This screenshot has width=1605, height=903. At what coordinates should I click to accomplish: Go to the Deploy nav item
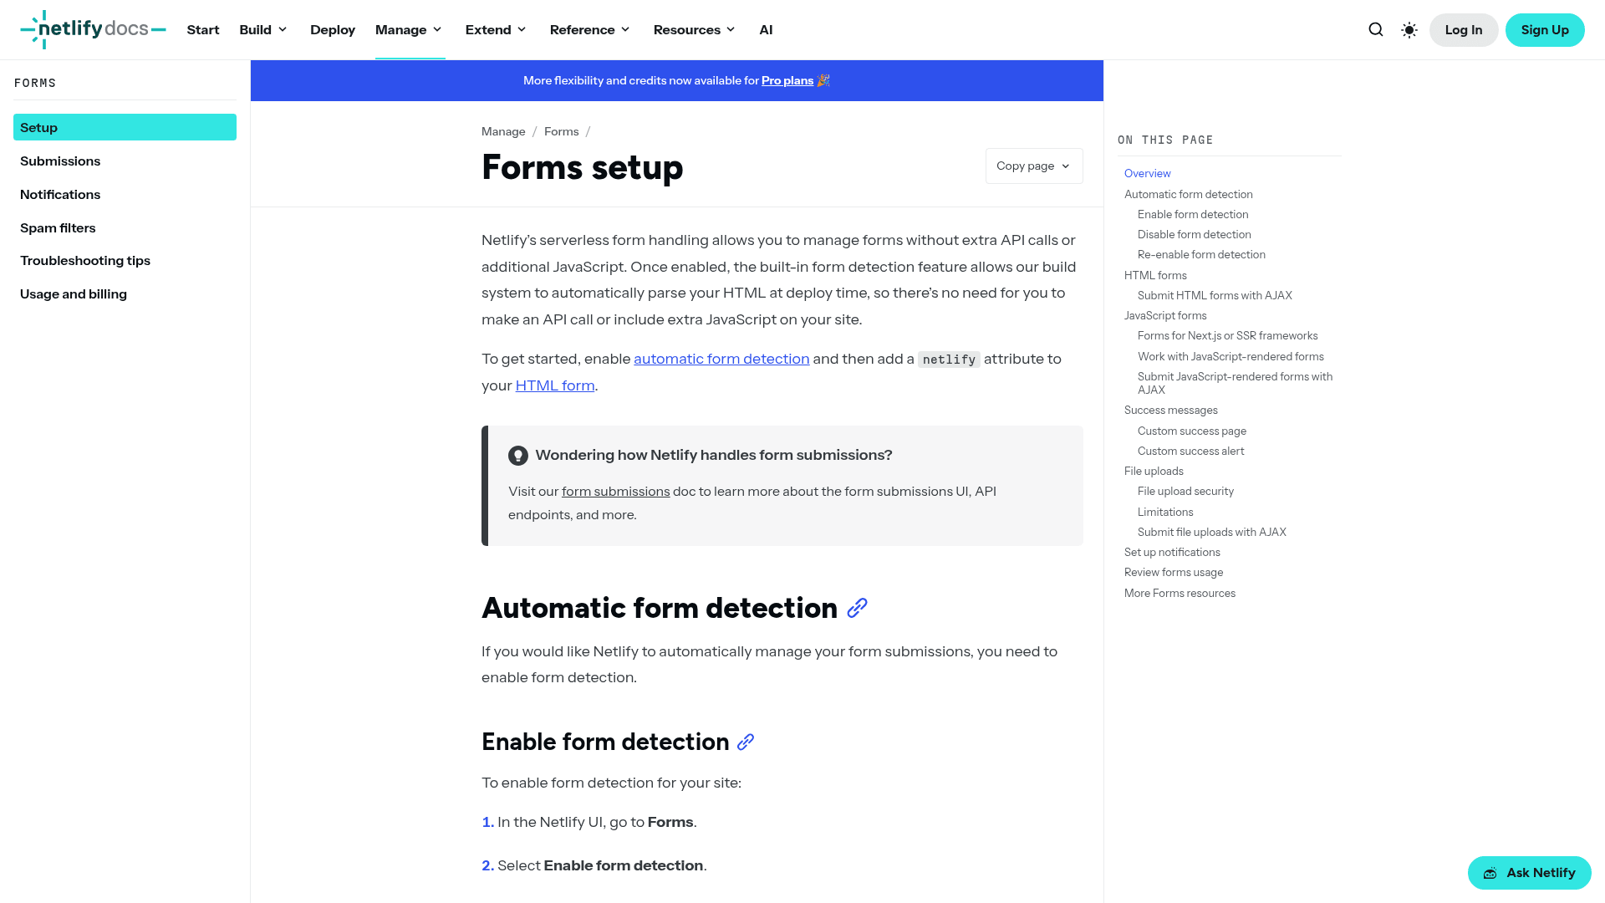(333, 30)
